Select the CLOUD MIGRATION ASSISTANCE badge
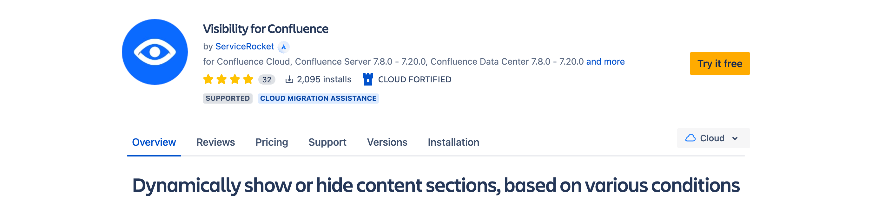 pos(318,98)
